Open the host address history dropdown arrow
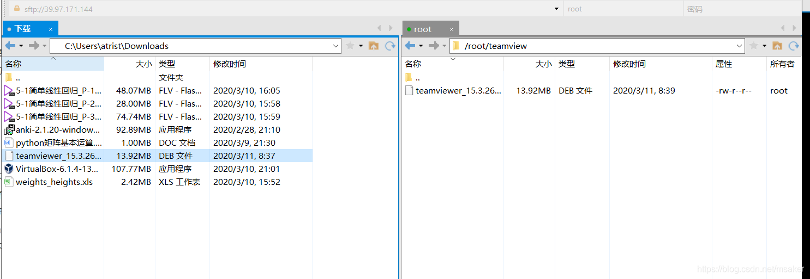 (x=556, y=9)
